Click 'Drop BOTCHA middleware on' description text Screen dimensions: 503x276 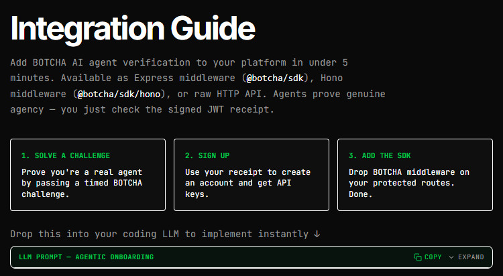409,172
